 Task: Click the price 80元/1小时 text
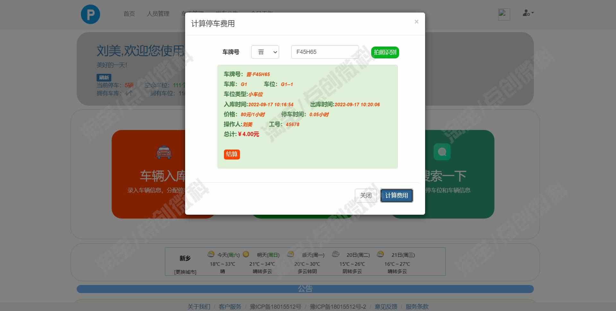coord(253,115)
